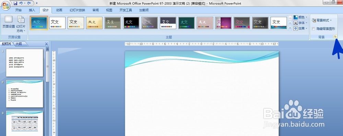Apply the dark theme with pink text
This screenshot has height=136, width=343.
(x=242, y=23)
